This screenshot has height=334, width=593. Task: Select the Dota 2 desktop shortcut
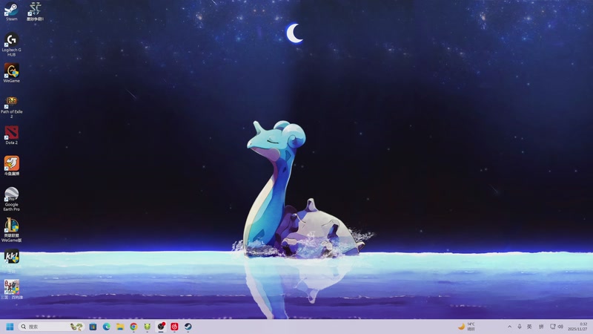click(x=11, y=135)
